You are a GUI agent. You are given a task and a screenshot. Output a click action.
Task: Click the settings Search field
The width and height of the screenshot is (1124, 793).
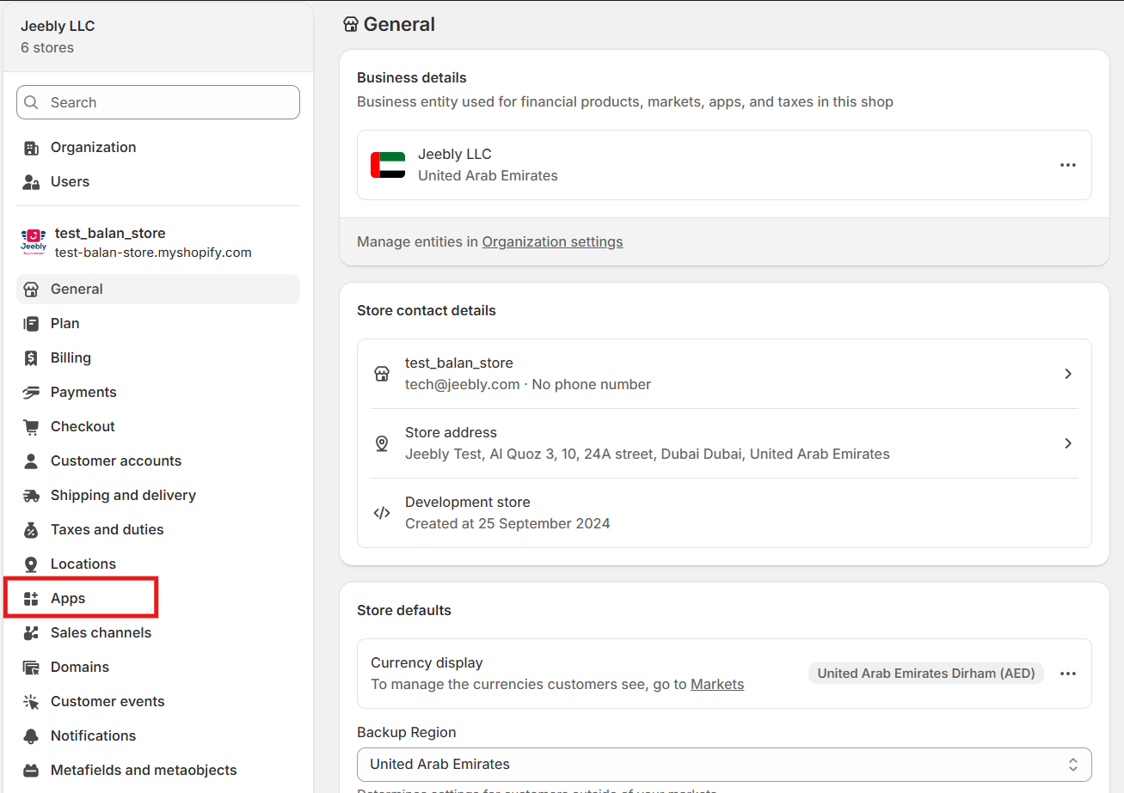coord(158,102)
